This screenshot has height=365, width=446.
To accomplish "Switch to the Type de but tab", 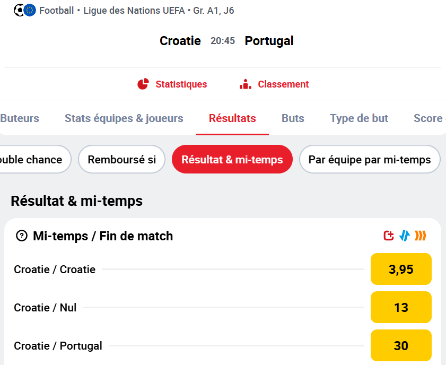I will pyautogui.click(x=359, y=118).
